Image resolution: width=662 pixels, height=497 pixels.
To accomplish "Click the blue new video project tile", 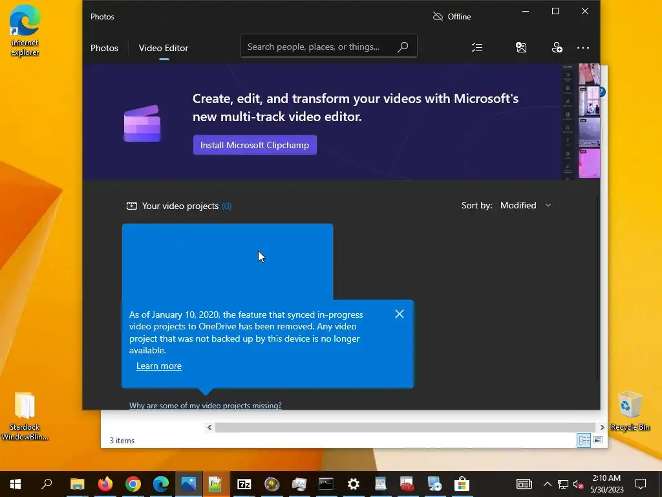I will tap(227, 261).
